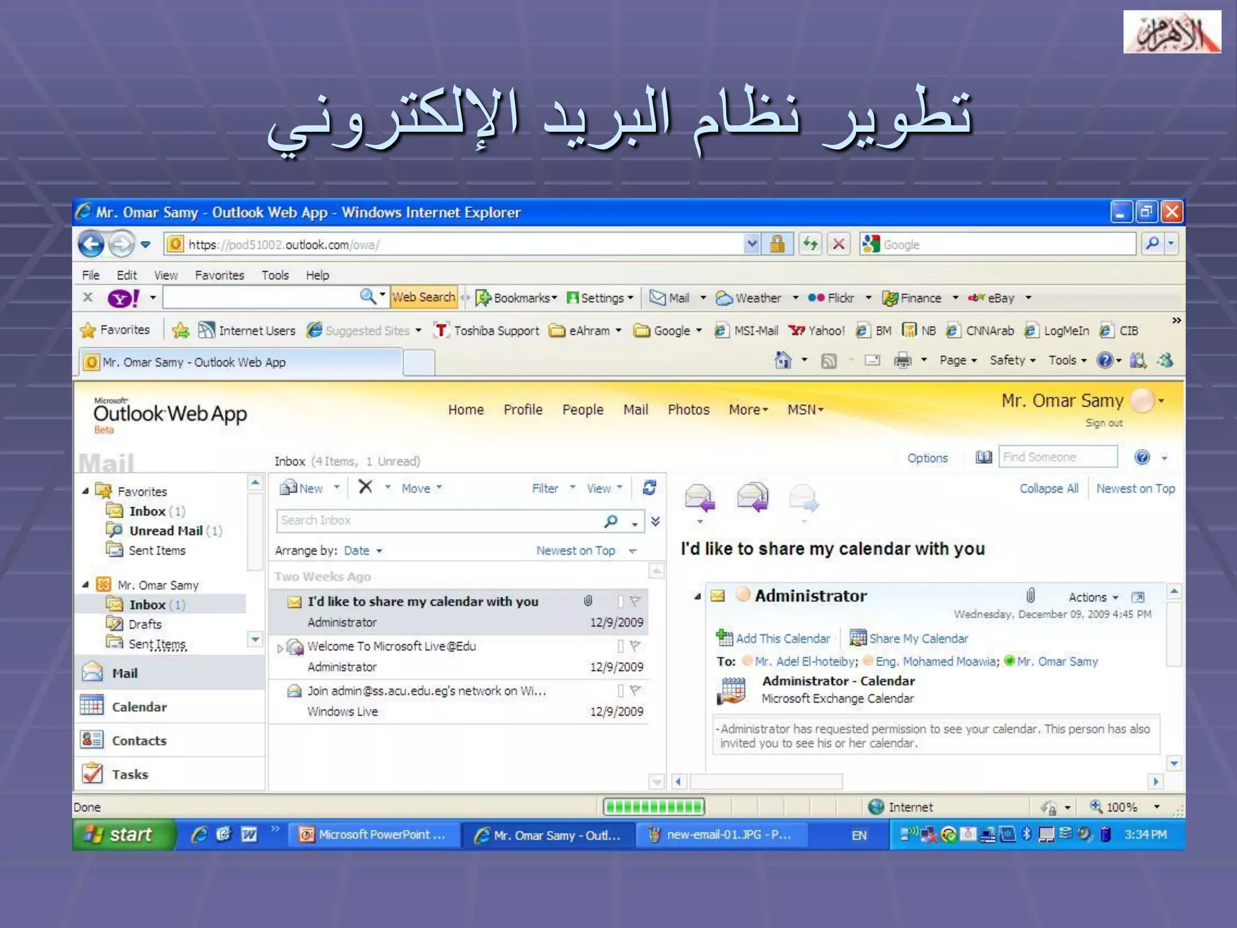Click the Options link
This screenshot has height=928, width=1237.
pos(927,458)
